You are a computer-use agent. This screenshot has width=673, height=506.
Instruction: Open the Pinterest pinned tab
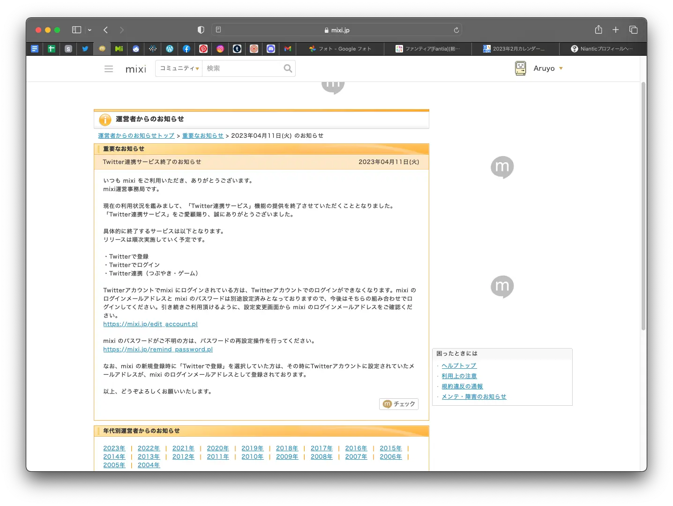[x=203, y=49]
